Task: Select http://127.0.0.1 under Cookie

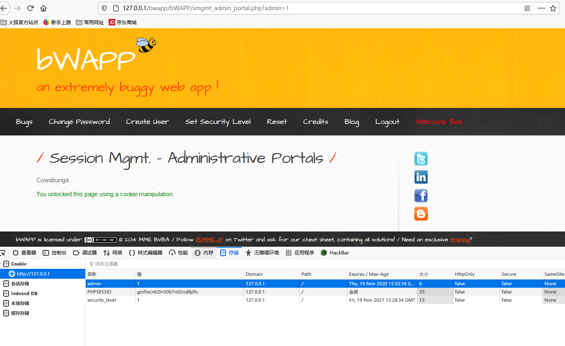Action: click(43, 274)
